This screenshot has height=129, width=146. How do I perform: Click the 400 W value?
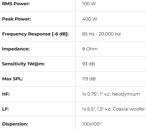coord(89,19)
